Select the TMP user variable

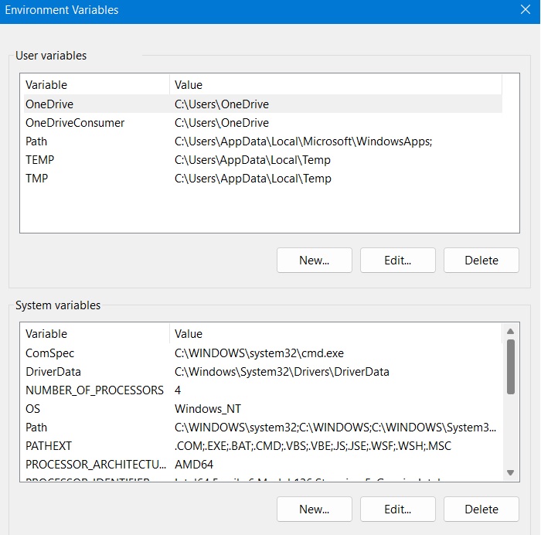263,179
